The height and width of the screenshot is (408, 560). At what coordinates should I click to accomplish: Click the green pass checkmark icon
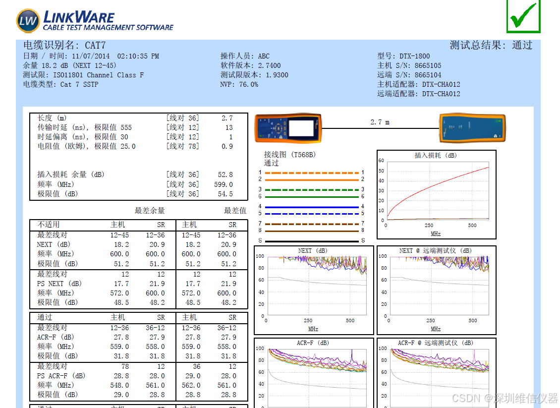pyautogui.click(x=523, y=16)
